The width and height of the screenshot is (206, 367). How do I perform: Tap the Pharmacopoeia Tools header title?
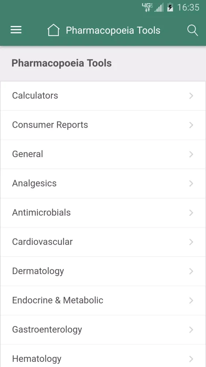[x=113, y=30]
